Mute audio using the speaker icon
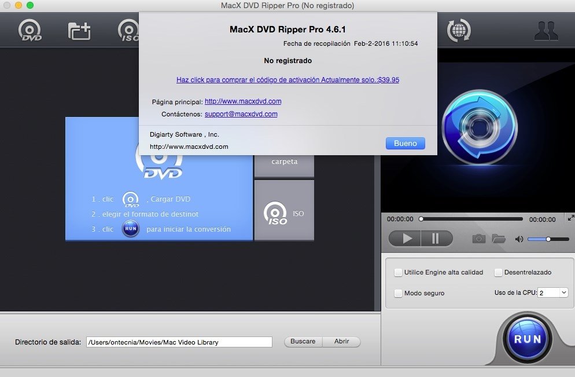 pos(519,239)
